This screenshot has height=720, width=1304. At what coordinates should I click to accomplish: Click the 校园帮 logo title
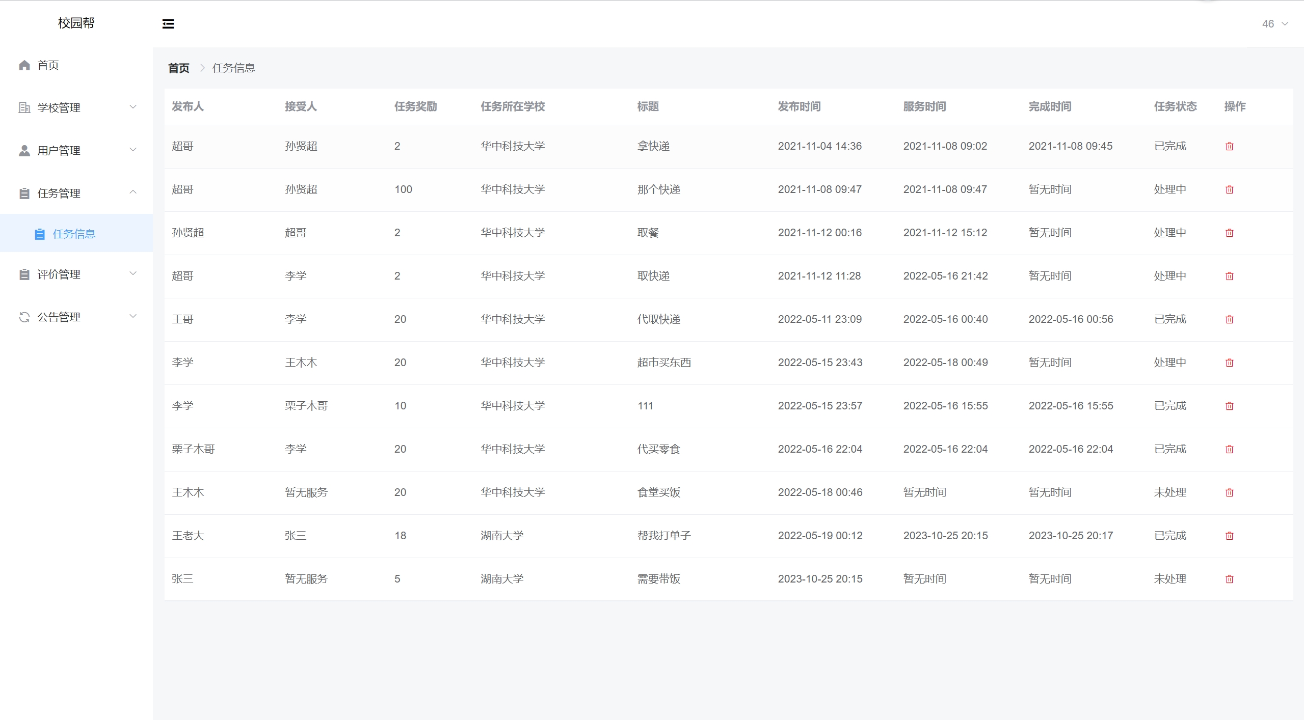pos(76,23)
